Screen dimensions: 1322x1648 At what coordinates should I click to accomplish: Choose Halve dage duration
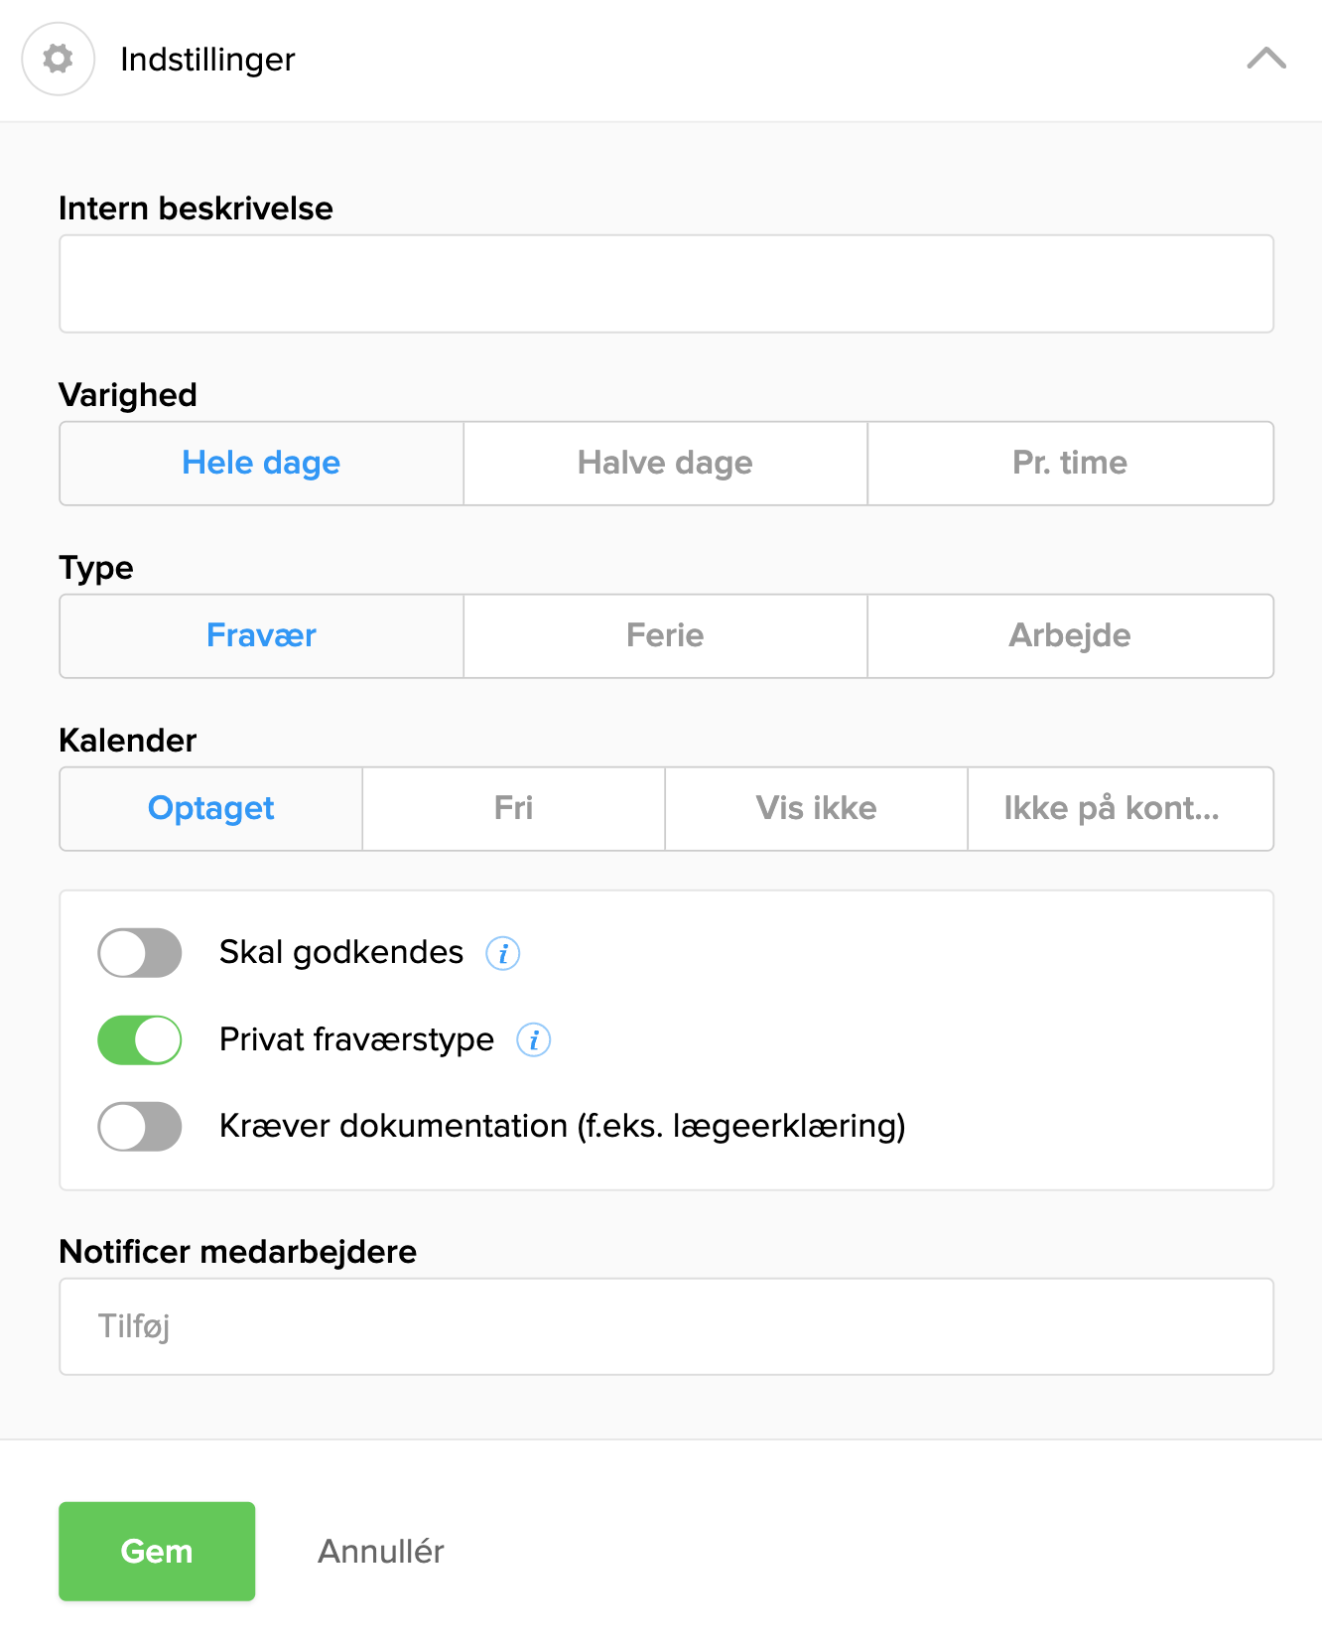tap(665, 464)
